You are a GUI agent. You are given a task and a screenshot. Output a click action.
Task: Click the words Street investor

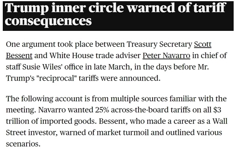pos(32,133)
